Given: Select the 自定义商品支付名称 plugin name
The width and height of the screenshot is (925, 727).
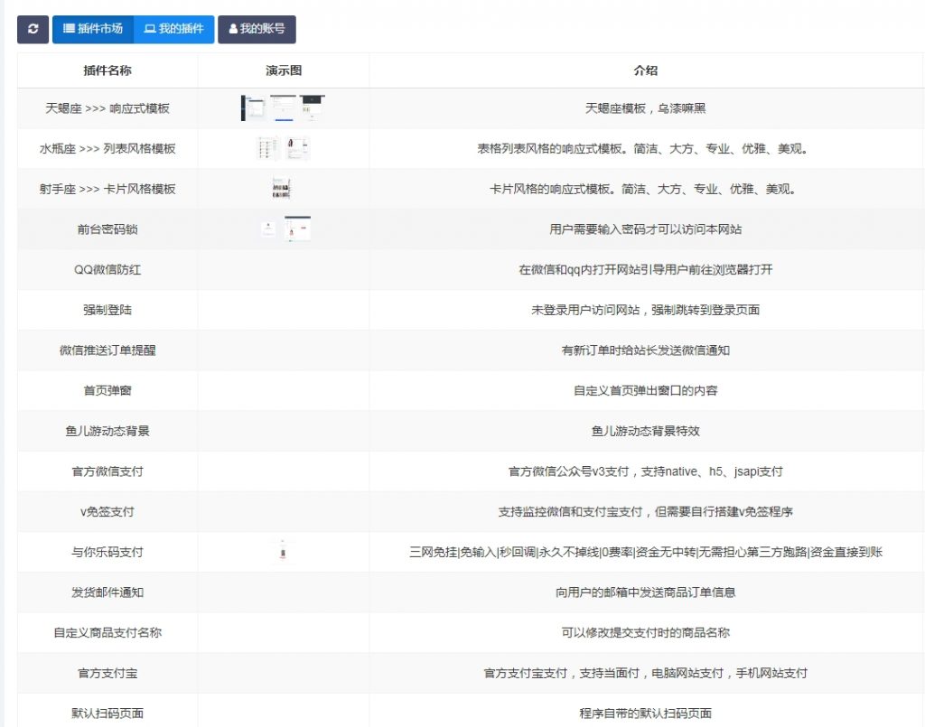Looking at the screenshot, I should 107,633.
